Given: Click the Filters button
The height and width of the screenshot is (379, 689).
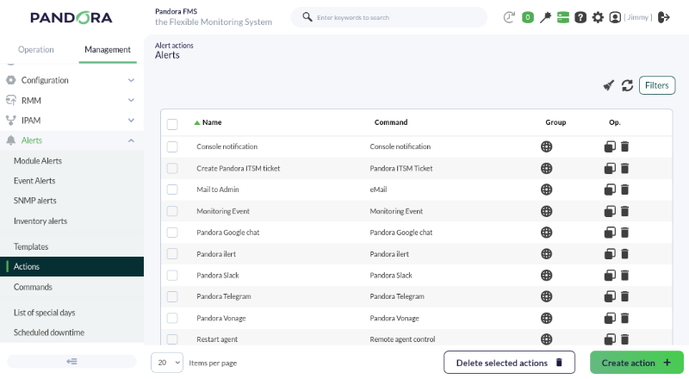Looking at the screenshot, I should pyautogui.click(x=657, y=85).
